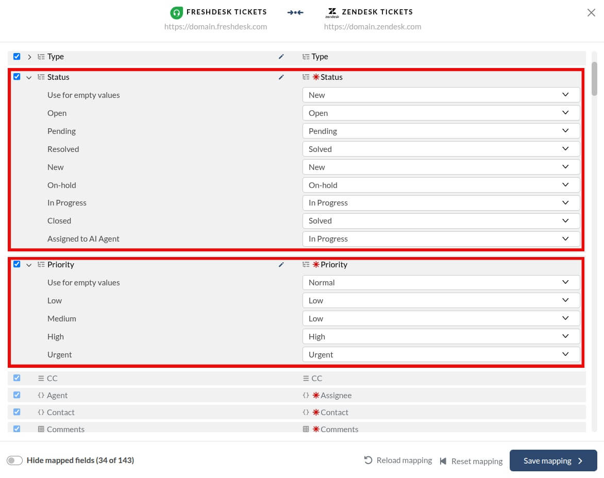The image size is (604, 478).
Task: Click list icon beside Zendesk Priority
Action: tap(306, 264)
